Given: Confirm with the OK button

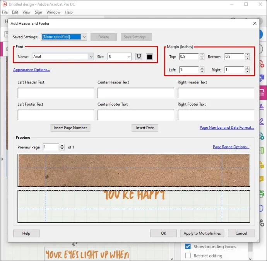Looking at the screenshot, I should coord(163,233).
